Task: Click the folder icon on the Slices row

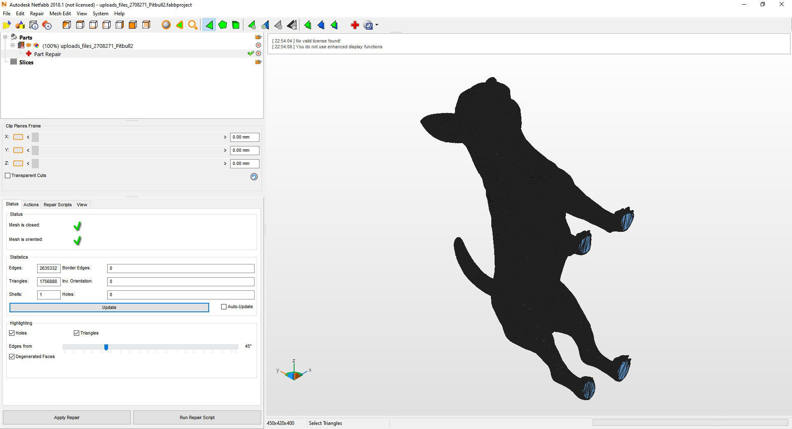Action: [x=258, y=62]
